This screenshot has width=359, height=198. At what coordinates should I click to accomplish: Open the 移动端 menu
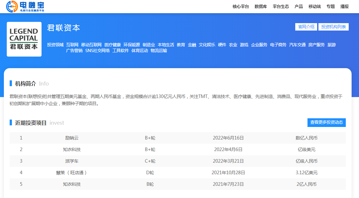315,6
